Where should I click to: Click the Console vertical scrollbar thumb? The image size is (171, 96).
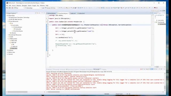click(x=165, y=87)
